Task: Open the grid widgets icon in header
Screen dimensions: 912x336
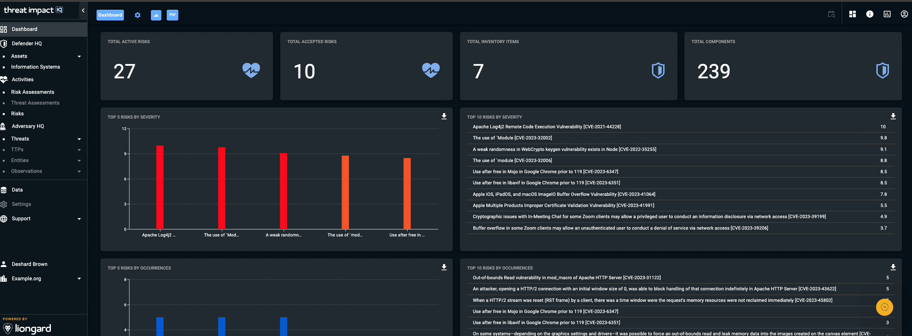Action: (853, 14)
